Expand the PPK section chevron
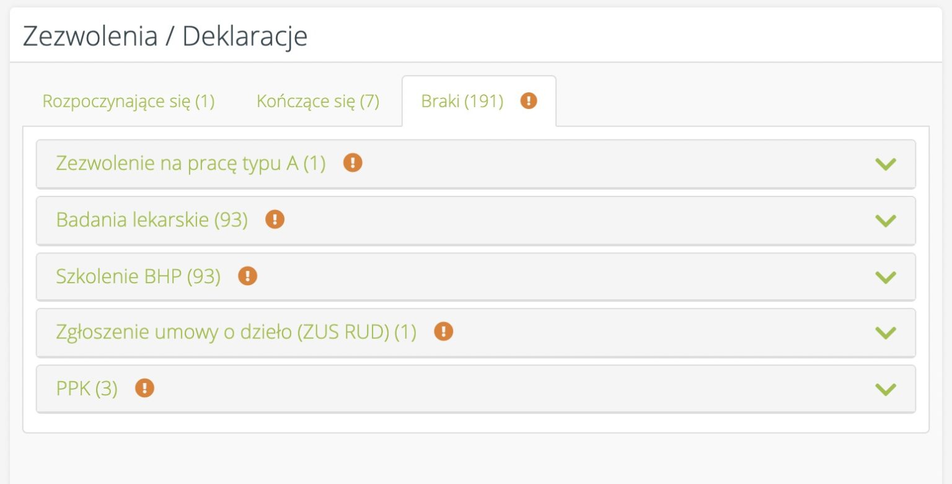952x484 pixels. tap(886, 389)
